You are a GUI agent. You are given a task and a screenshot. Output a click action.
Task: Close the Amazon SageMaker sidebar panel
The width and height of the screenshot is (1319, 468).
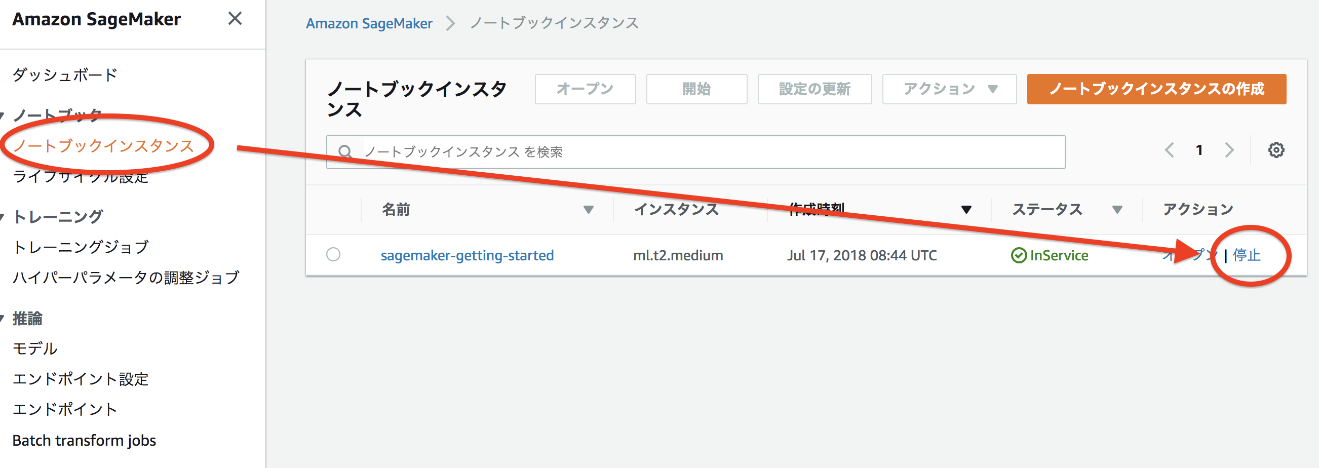click(x=235, y=19)
